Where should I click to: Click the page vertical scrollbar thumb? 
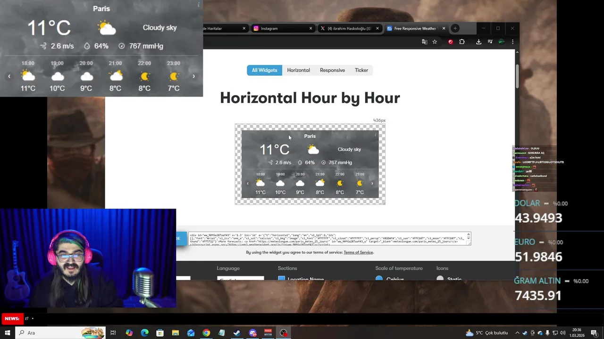click(x=517, y=75)
